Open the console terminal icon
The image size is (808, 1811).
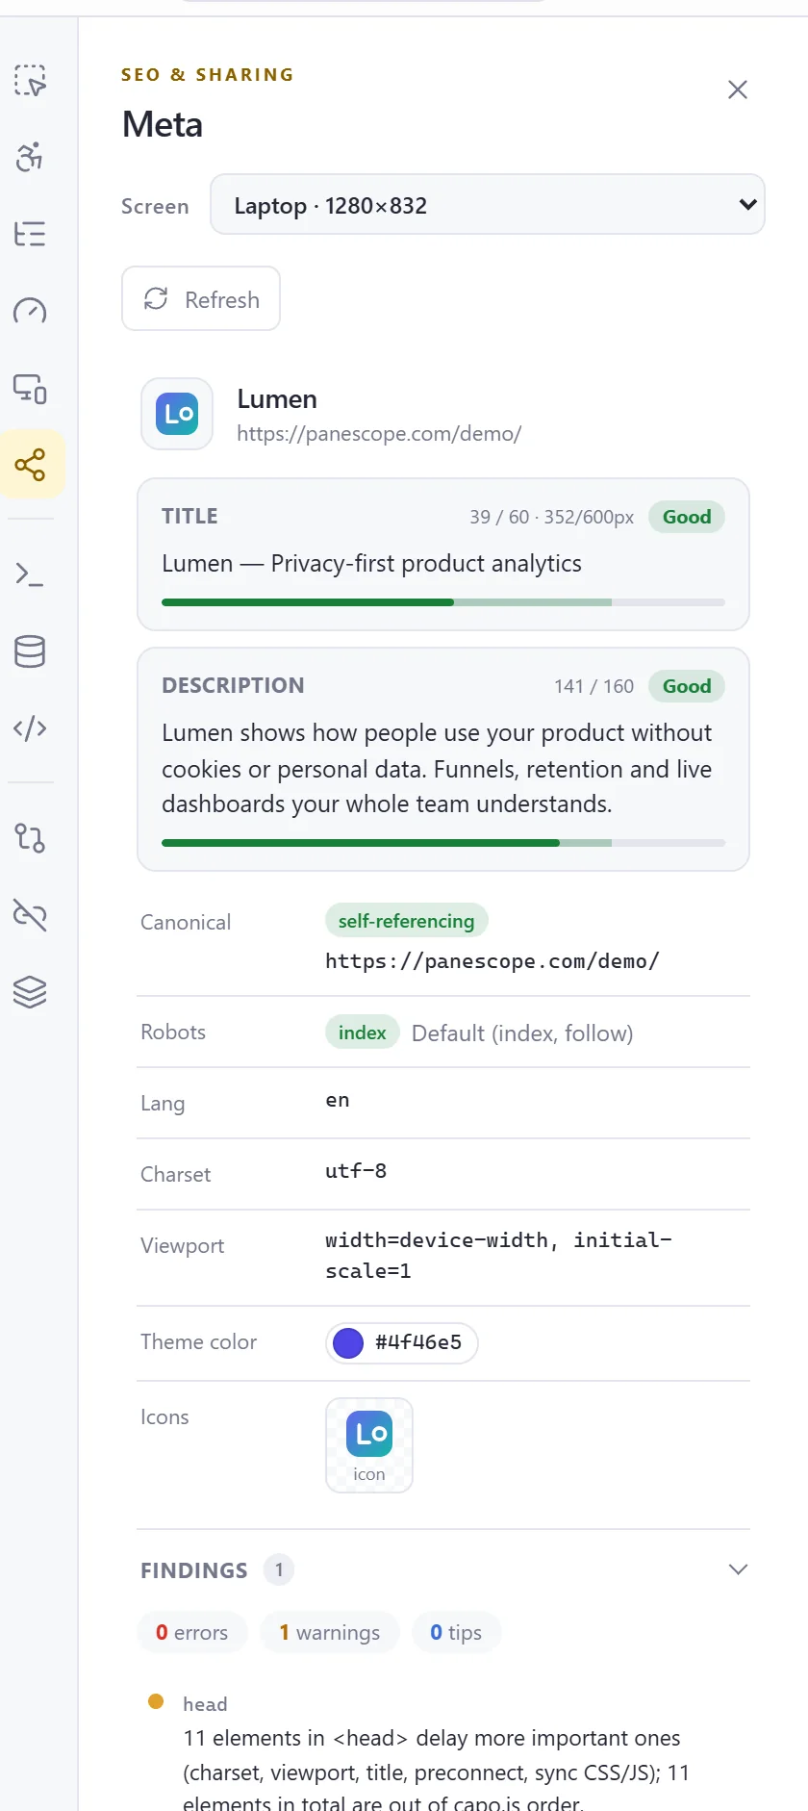[30, 574]
